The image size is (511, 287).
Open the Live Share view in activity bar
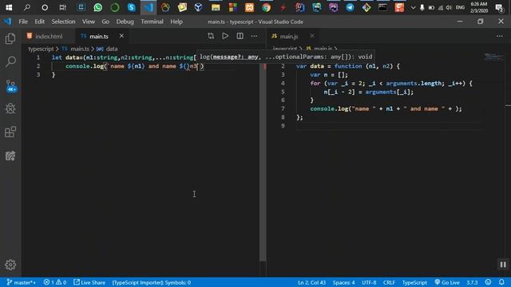10,156
